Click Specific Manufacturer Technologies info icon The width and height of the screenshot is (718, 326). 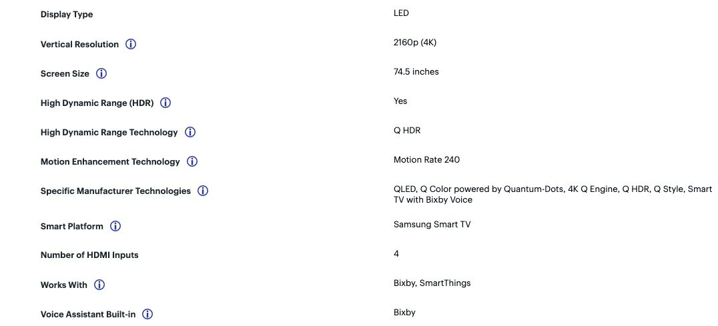[x=203, y=191]
